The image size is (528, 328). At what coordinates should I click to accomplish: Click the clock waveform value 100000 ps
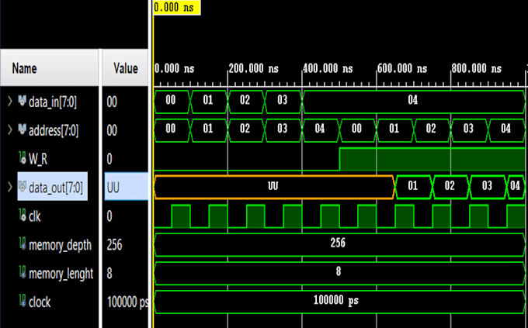point(336,300)
